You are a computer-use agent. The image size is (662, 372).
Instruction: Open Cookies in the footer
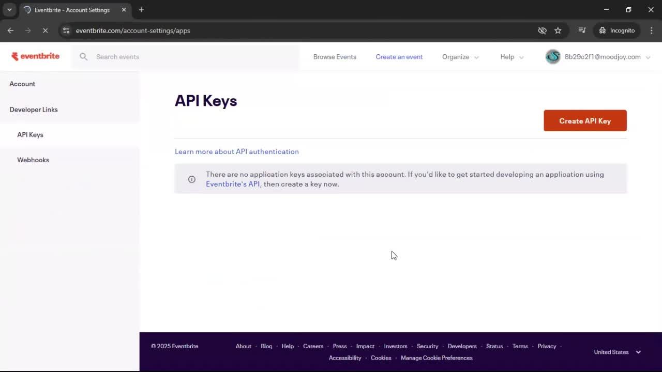381,358
